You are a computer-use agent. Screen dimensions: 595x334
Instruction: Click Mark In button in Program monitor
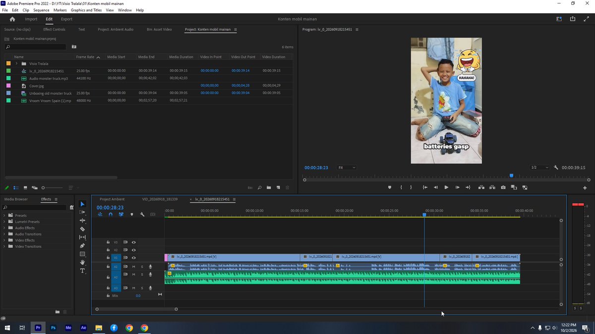point(401,188)
